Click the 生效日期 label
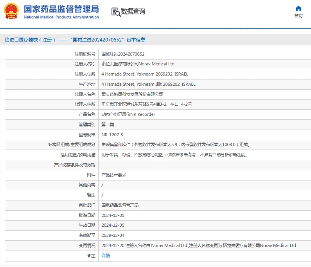This screenshot has height=267, width=311. click(x=87, y=226)
